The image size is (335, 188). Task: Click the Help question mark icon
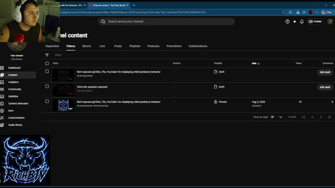(x=287, y=21)
